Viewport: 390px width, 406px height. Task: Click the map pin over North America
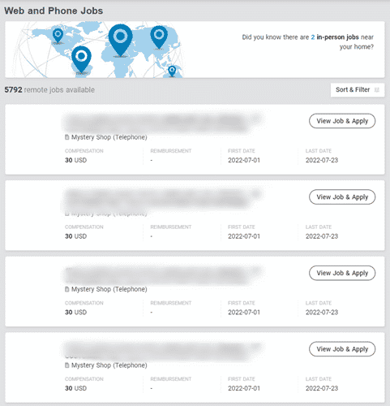[58, 36]
